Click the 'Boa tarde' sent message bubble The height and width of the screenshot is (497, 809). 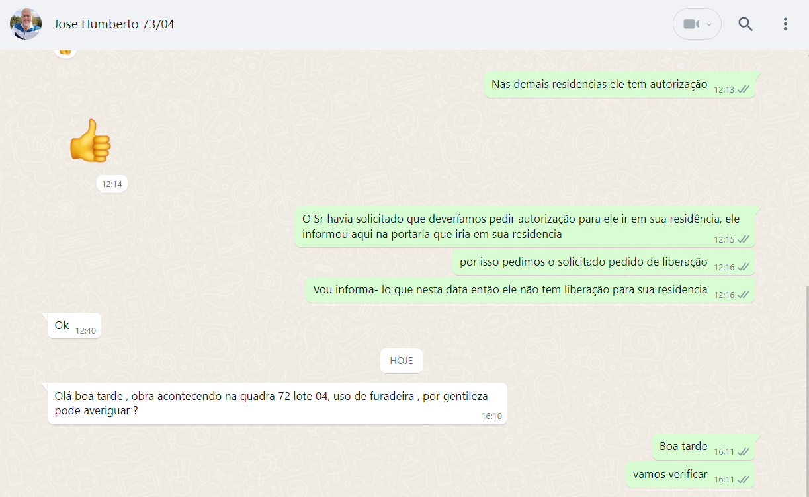(x=683, y=446)
